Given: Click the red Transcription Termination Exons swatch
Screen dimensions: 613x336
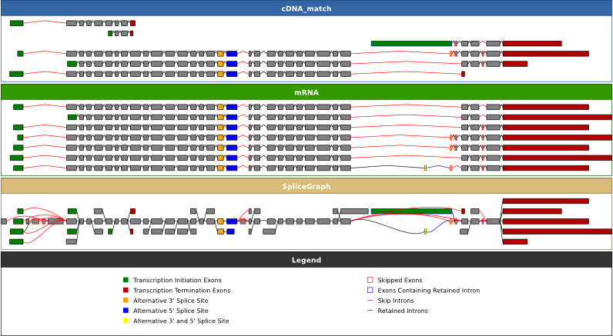Looking at the screenshot, I should 126,291.
